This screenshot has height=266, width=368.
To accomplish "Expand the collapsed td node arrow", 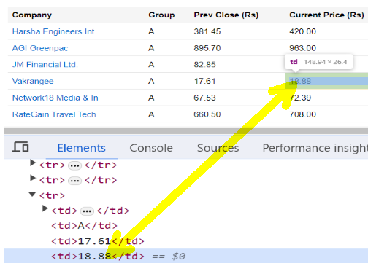I will click(x=45, y=208).
